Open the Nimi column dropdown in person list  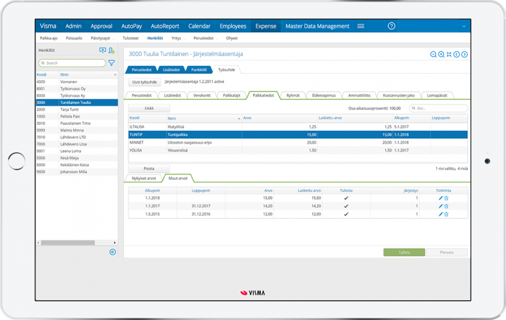115,75
